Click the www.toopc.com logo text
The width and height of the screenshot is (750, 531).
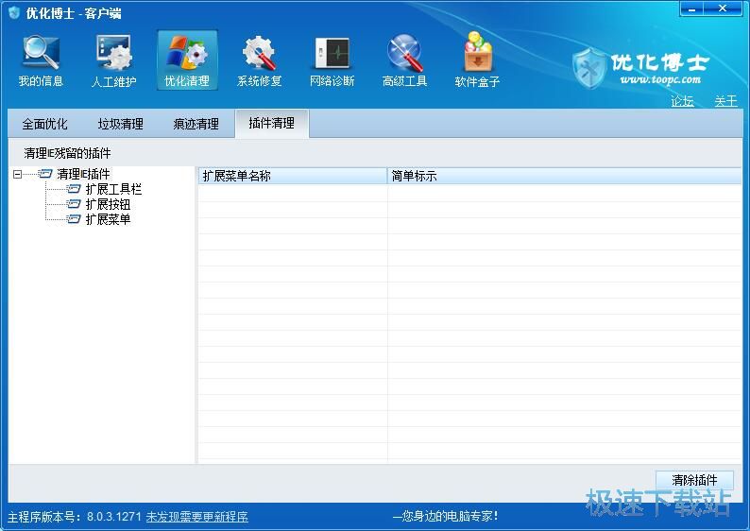point(660,79)
